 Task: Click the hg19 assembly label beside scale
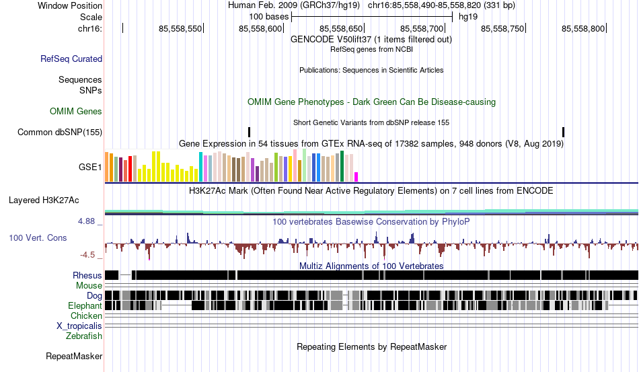(468, 17)
